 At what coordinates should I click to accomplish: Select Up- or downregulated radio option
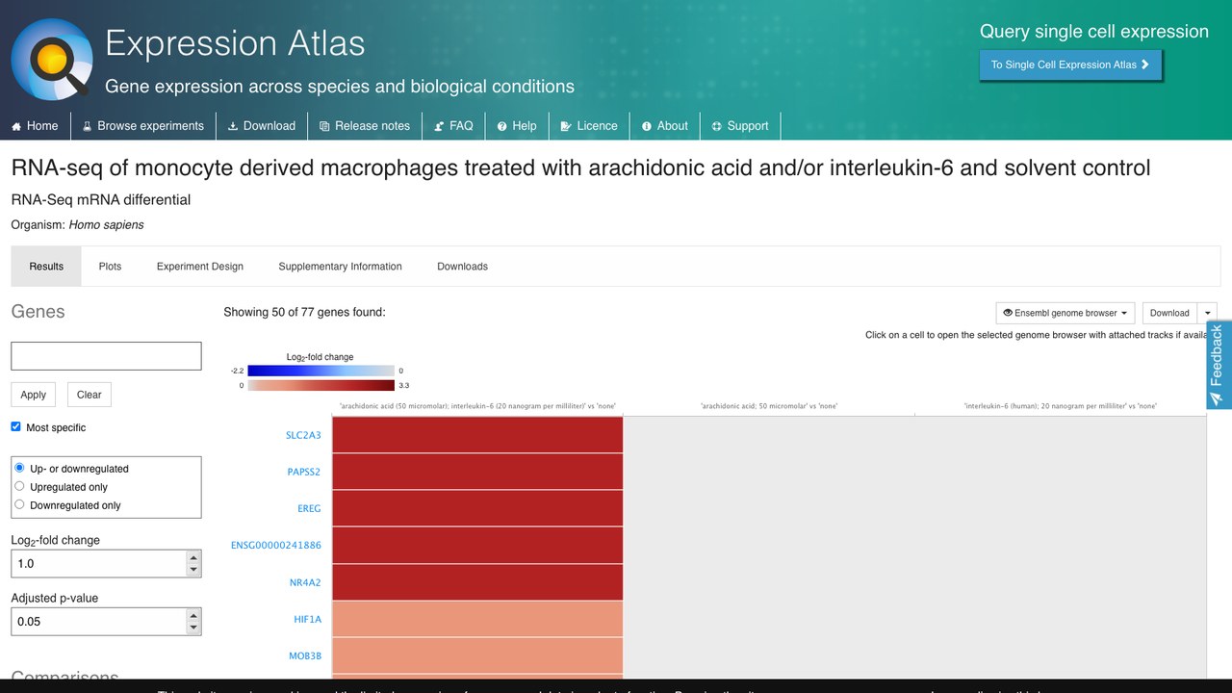(19, 468)
